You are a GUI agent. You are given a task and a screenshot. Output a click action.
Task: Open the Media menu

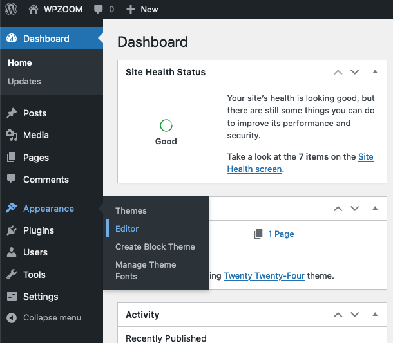[36, 135]
